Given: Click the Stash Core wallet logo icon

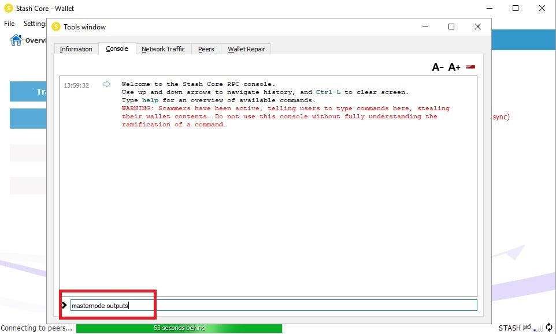Looking at the screenshot, I should pyautogui.click(x=9, y=8).
